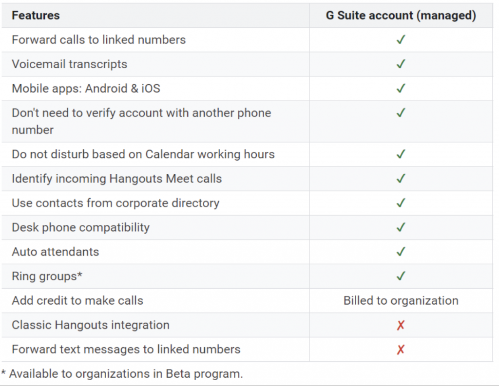Image resolution: width=499 pixels, height=386 pixels.
Task: Select the Classic Hangouts integration label
Action: coord(91,325)
